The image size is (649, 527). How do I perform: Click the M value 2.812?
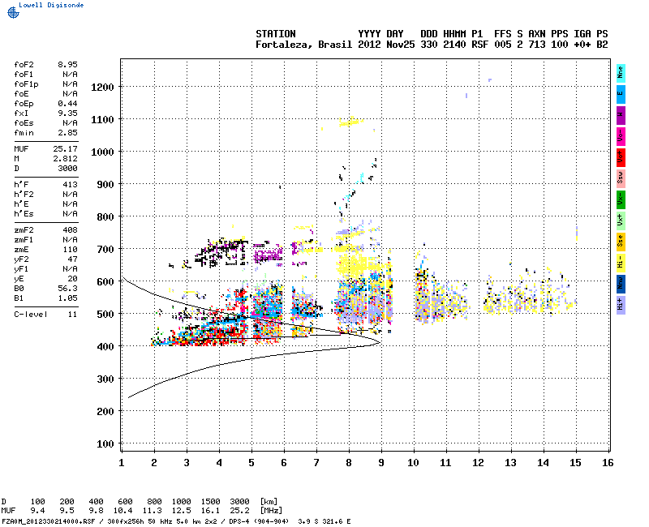(65, 158)
